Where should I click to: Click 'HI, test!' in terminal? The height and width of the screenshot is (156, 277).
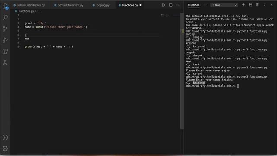tap(193, 65)
